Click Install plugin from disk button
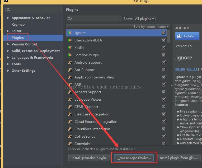The image size is (202, 168). click(179, 158)
